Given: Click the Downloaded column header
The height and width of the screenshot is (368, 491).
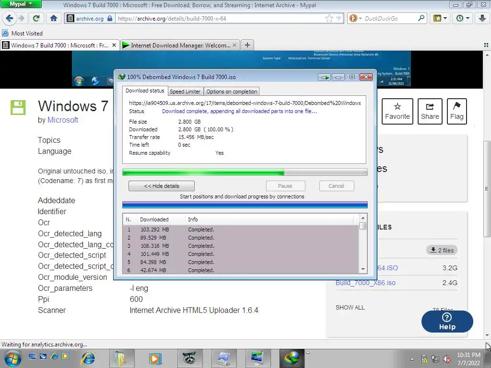Looking at the screenshot, I should pyautogui.click(x=161, y=219).
